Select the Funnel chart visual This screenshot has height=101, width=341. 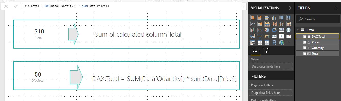pos(260,36)
